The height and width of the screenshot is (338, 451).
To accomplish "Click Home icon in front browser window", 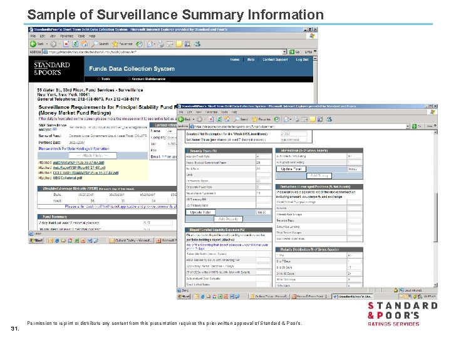I will coord(227,119).
